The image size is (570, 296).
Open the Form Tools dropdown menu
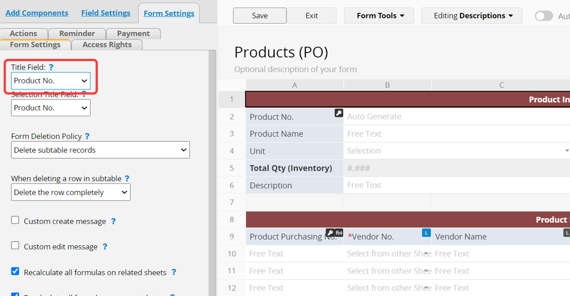[x=379, y=15]
